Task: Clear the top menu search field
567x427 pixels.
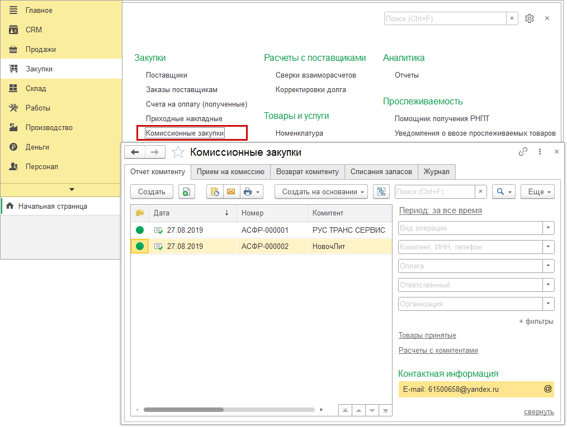Action: (x=512, y=18)
